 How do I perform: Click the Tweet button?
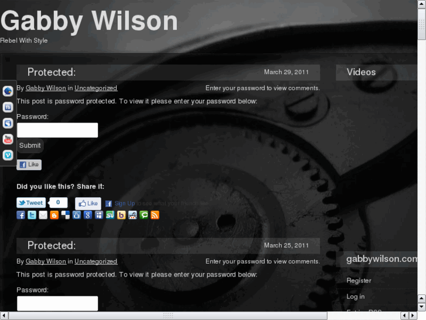[31, 203]
